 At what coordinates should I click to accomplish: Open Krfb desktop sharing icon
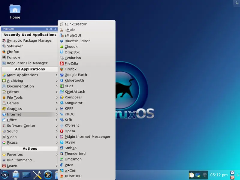click(61, 120)
